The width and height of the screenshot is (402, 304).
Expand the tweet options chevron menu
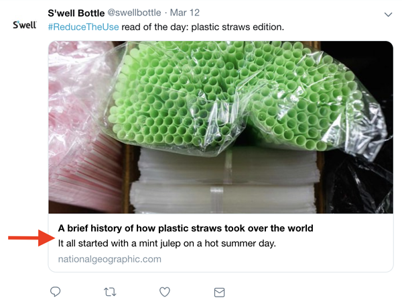pos(388,15)
